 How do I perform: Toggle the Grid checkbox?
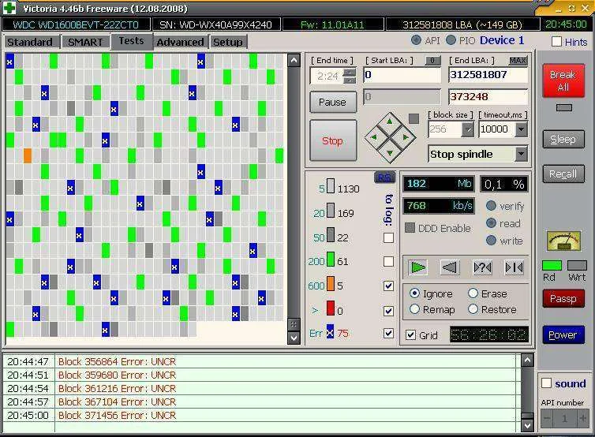pos(410,335)
